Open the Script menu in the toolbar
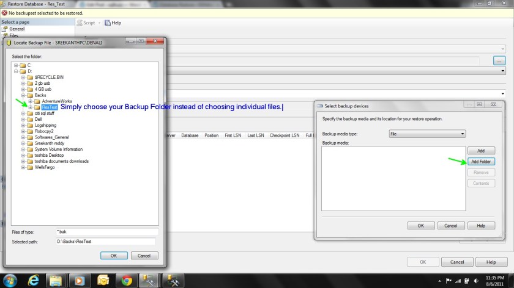Viewport: 514px width, 288px height. coord(87,23)
